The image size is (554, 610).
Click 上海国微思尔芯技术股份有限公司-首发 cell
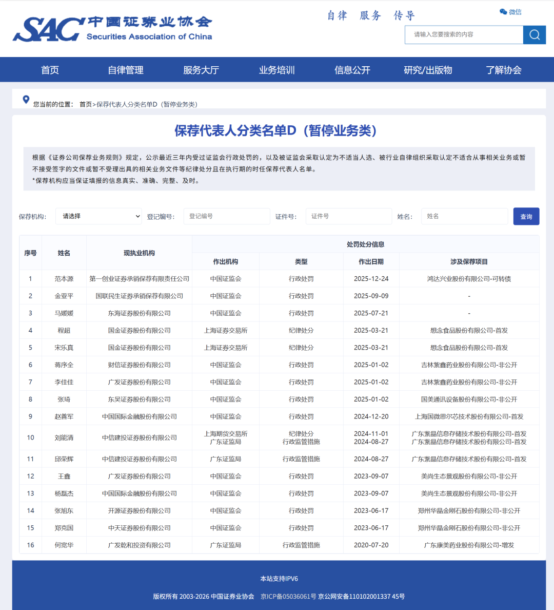[x=469, y=416]
